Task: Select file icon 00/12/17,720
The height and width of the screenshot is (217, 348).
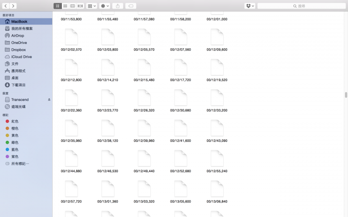Action: 180,68
